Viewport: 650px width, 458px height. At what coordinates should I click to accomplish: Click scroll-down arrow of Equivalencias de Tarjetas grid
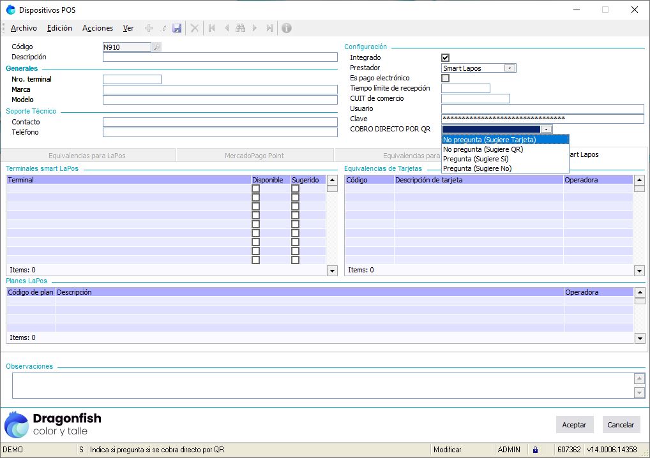pos(639,271)
